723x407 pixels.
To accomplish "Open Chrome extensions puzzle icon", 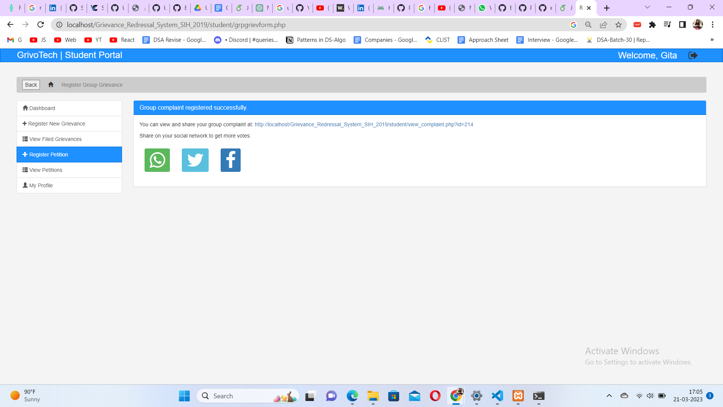I will pos(652,25).
